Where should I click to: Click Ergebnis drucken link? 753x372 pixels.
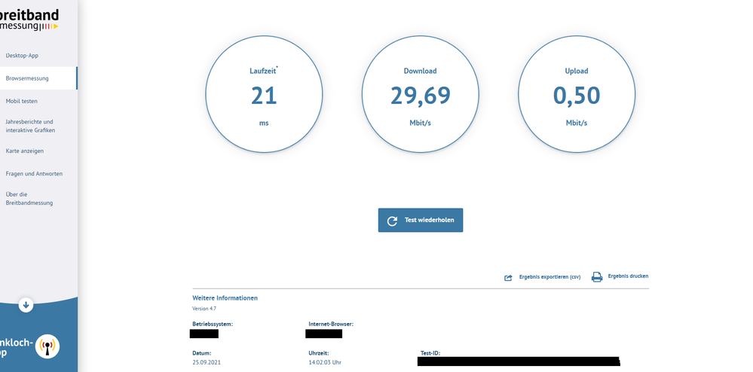[x=628, y=276]
